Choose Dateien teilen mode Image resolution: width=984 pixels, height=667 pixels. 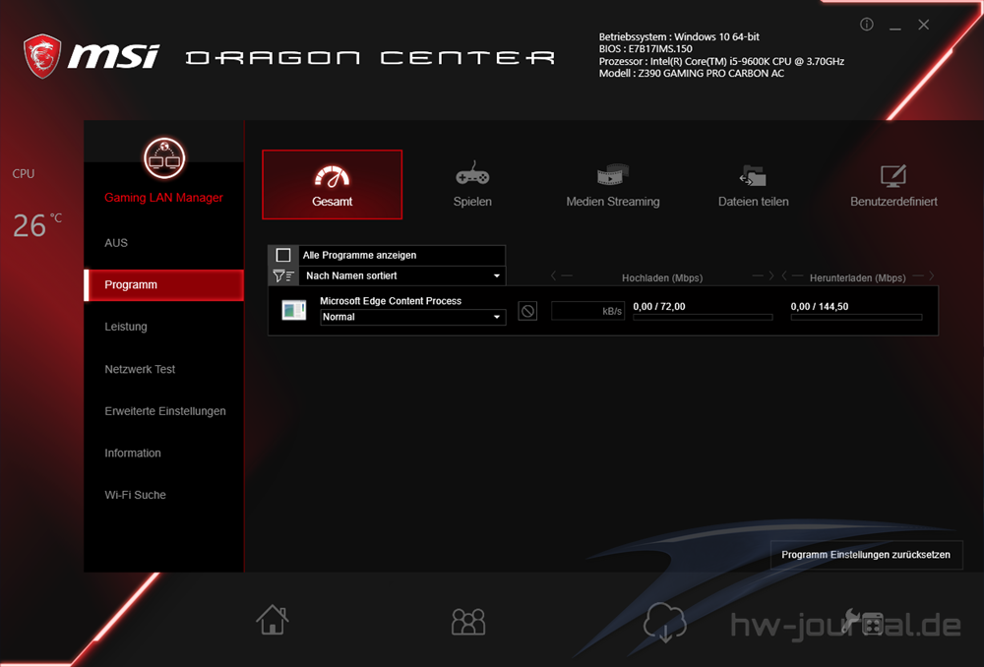[x=753, y=185]
